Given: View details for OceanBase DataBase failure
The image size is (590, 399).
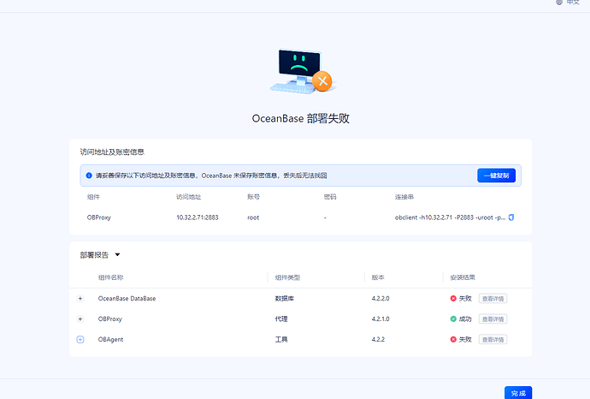Looking at the screenshot, I should (493, 299).
